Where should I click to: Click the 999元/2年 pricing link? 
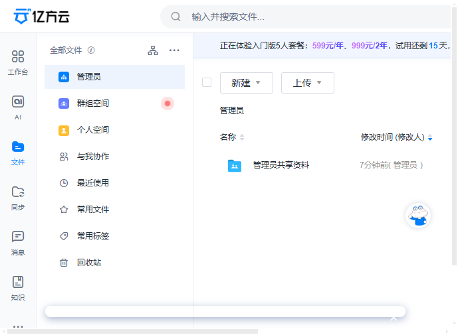(369, 46)
